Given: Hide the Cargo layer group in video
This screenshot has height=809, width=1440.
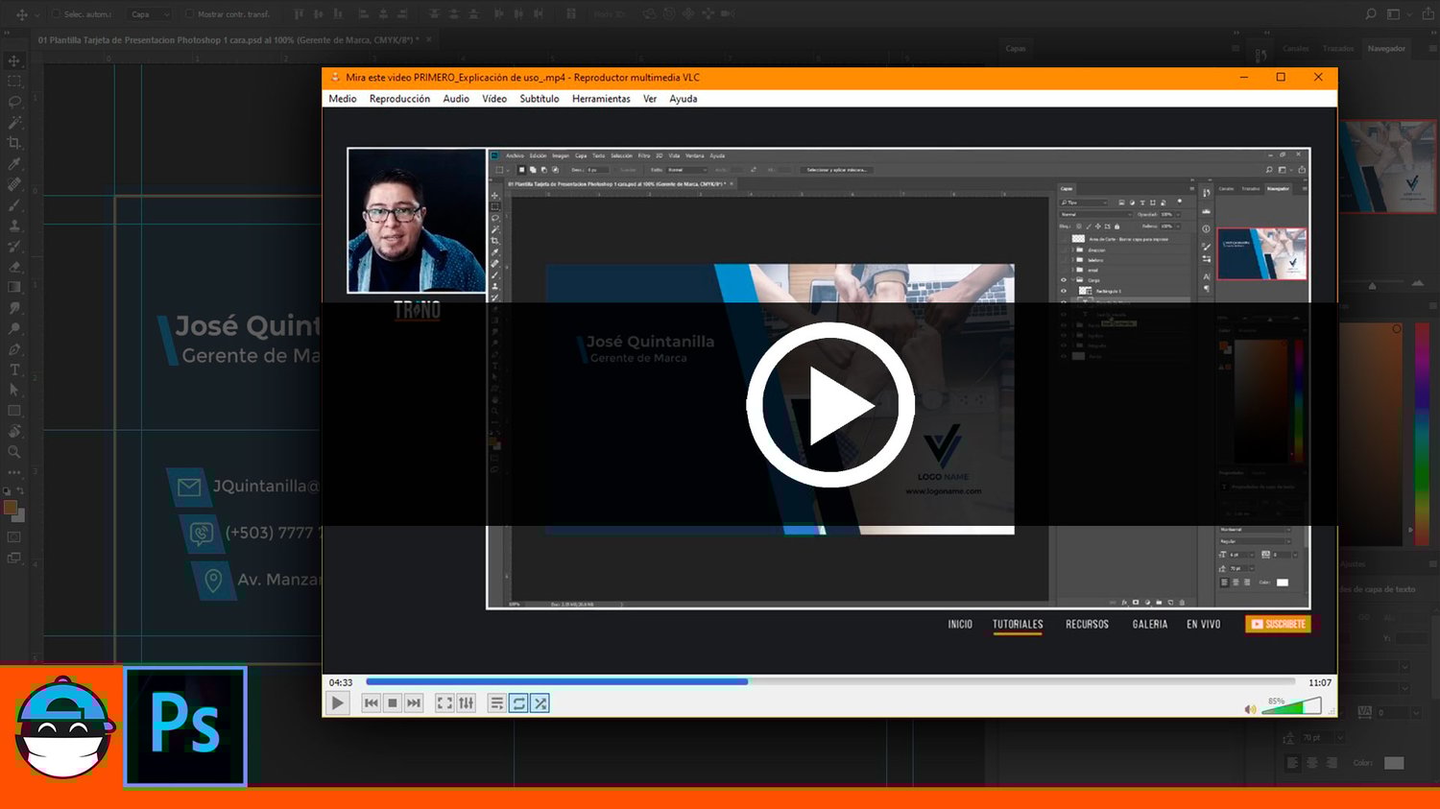Looking at the screenshot, I should tap(1063, 280).
